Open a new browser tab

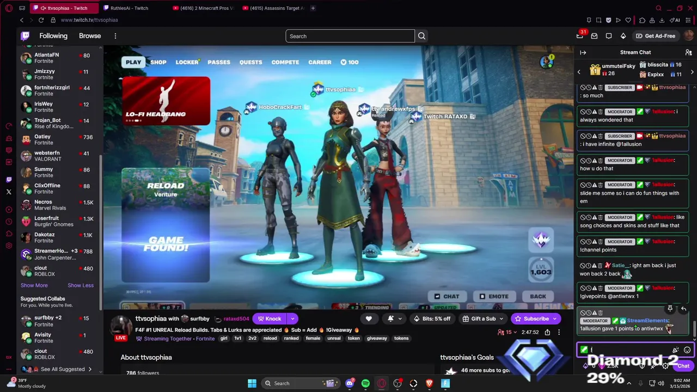[313, 8]
